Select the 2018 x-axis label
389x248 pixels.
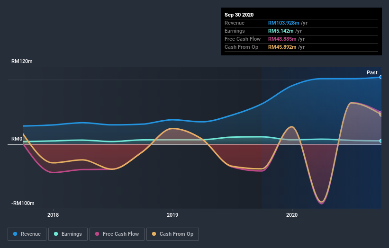pos(53,215)
